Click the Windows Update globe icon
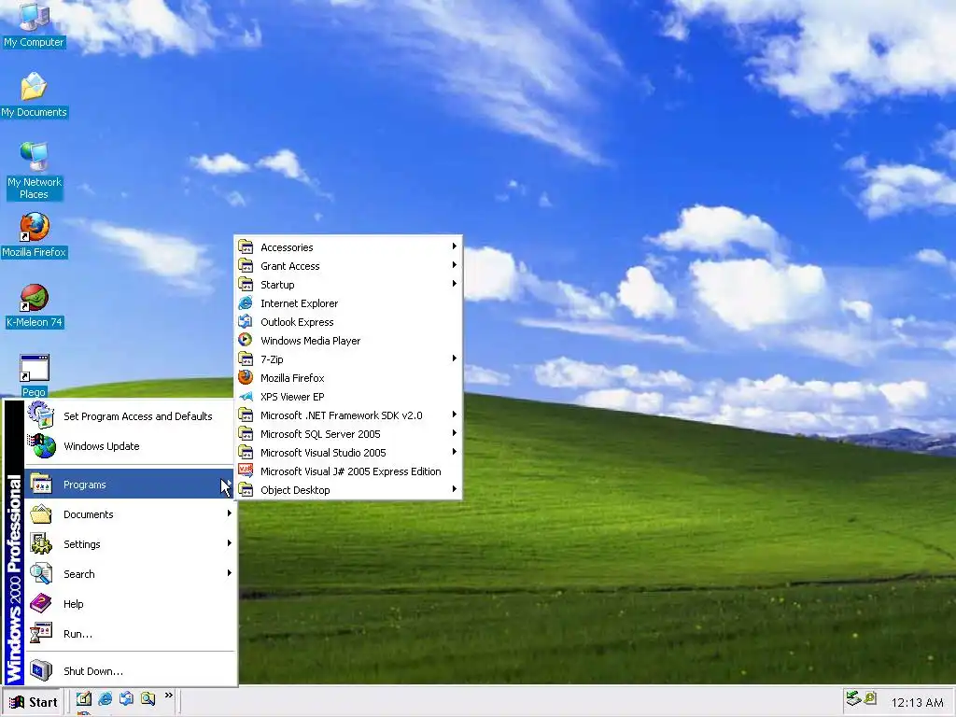Viewport: 956px width, 717px height. tap(41, 446)
